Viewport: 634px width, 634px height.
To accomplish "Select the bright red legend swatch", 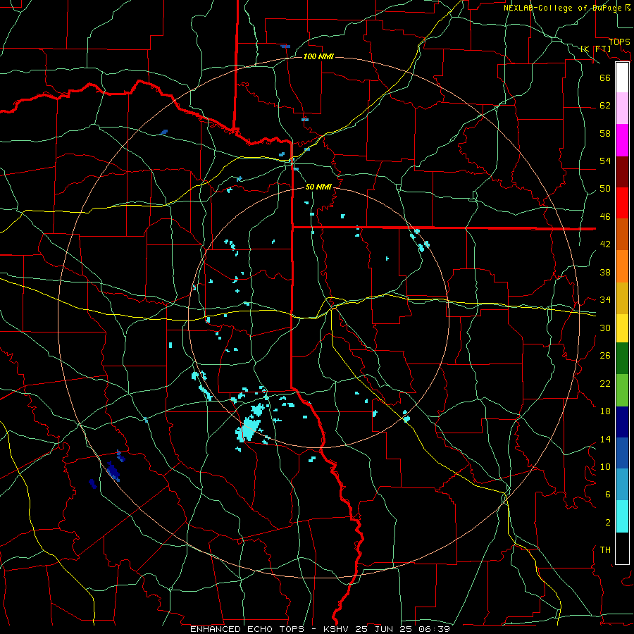I will [x=622, y=203].
